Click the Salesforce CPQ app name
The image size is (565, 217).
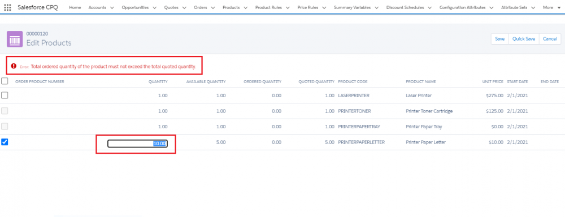tap(37, 7)
